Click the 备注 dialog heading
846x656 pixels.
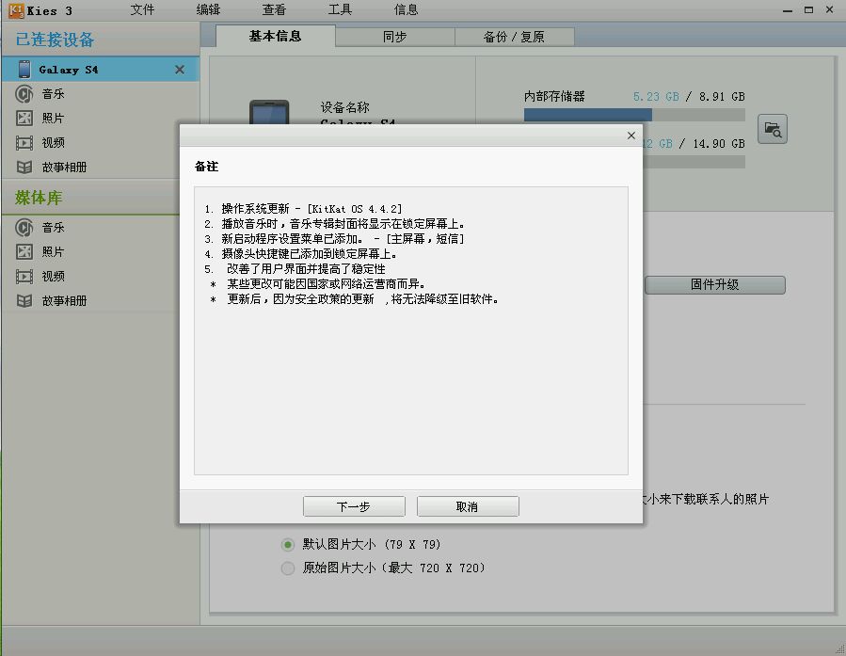tap(207, 167)
